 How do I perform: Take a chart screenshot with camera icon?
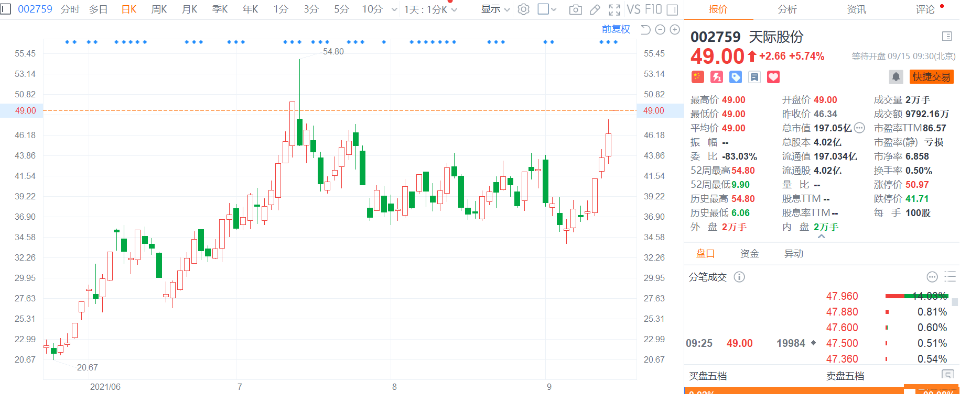point(575,9)
